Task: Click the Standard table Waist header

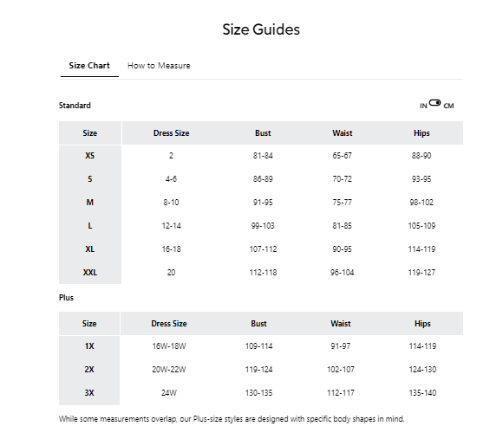Action: click(x=343, y=133)
